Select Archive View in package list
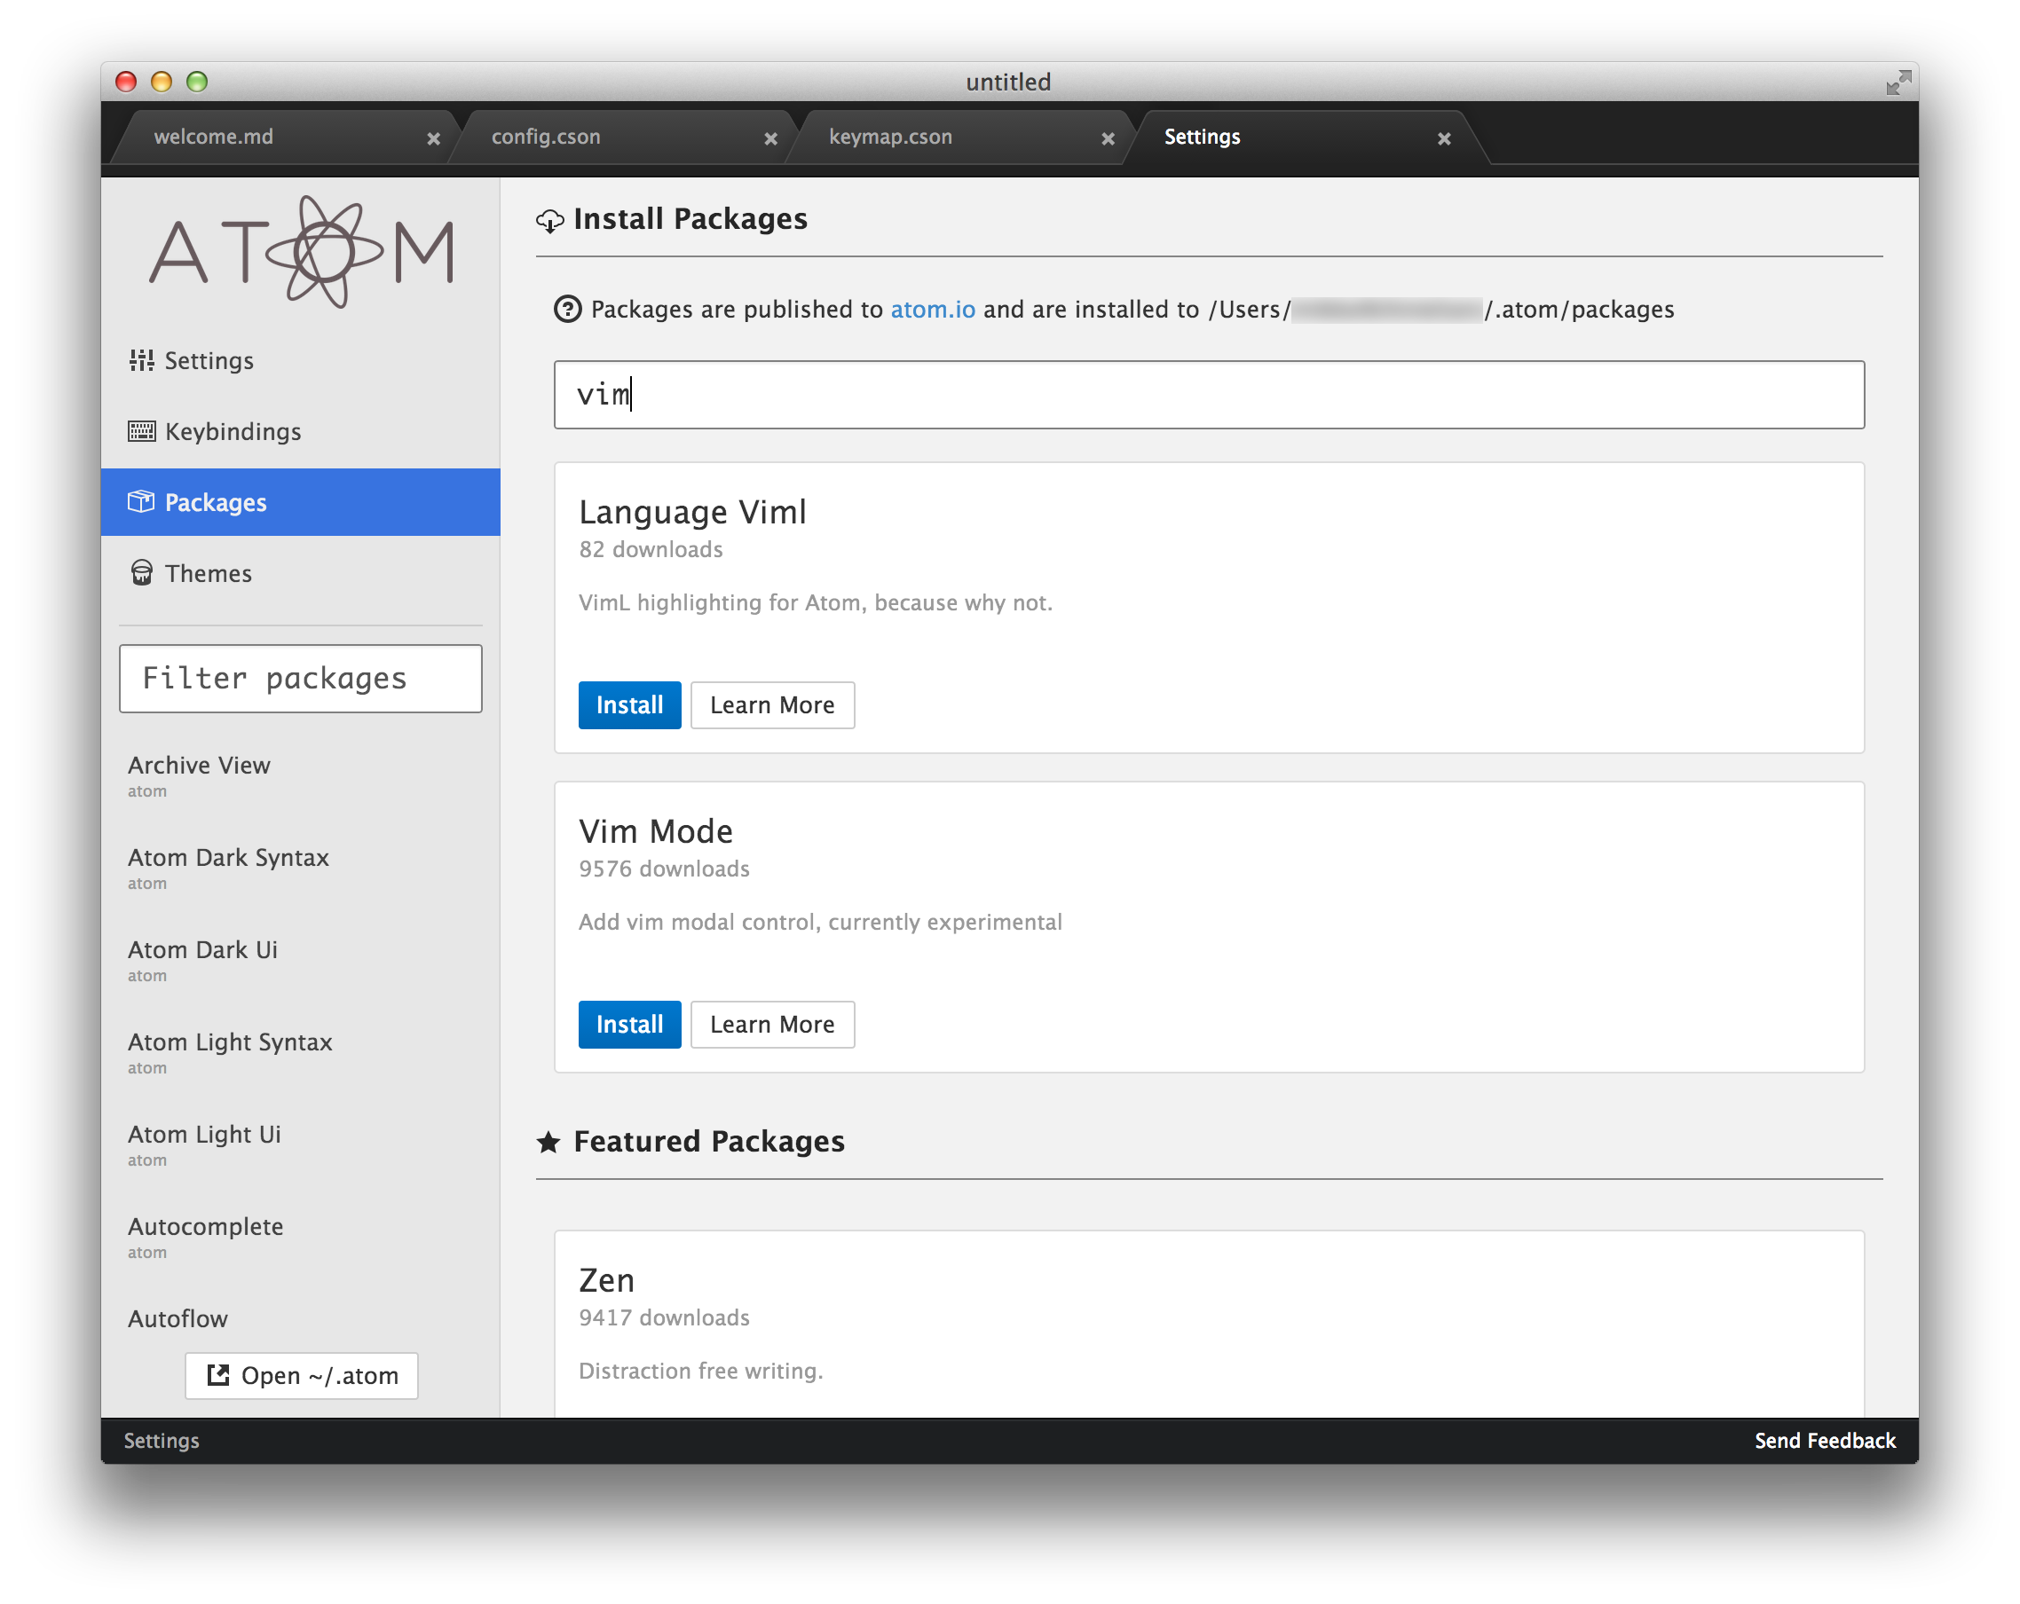 click(x=301, y=775)
